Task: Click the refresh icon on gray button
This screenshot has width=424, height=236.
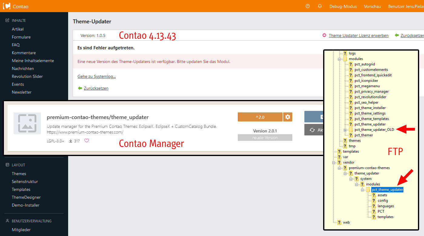Action: (312, 130)
